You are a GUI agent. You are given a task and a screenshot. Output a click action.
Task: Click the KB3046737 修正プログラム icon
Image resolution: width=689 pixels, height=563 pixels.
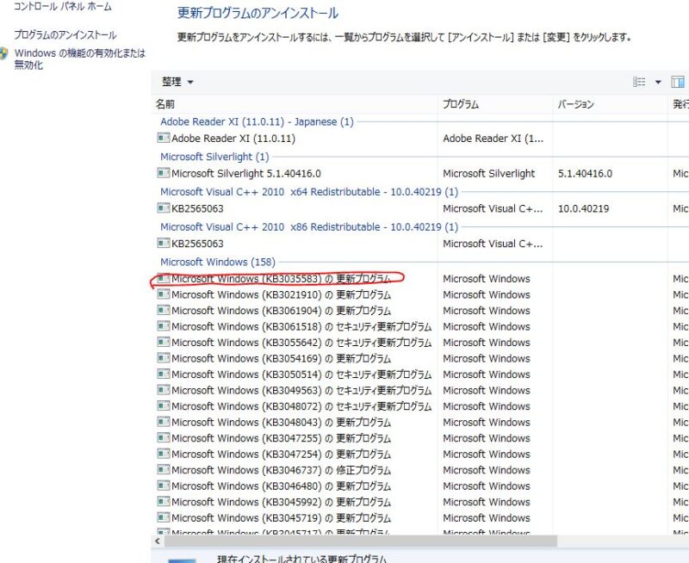point(164,469)
